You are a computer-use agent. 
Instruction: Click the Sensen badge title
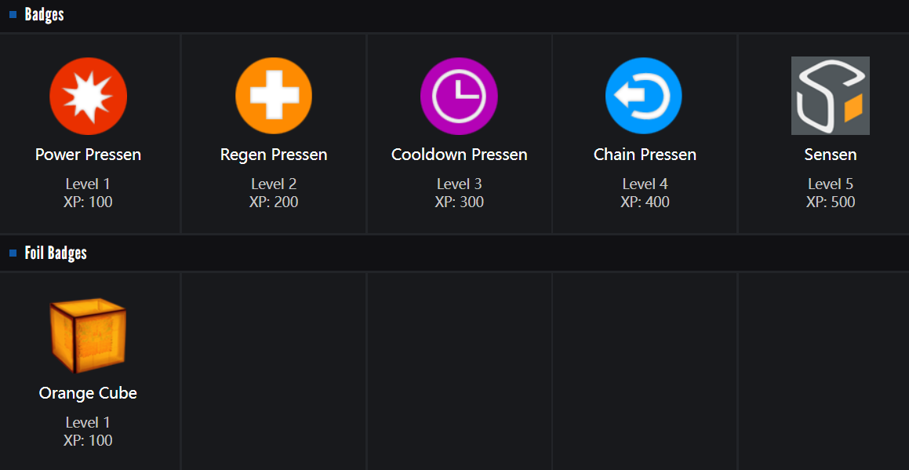[830, 155]
